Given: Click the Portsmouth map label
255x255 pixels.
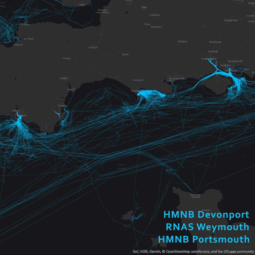Looking at the screenshot, I should click(x=231, y=71).
